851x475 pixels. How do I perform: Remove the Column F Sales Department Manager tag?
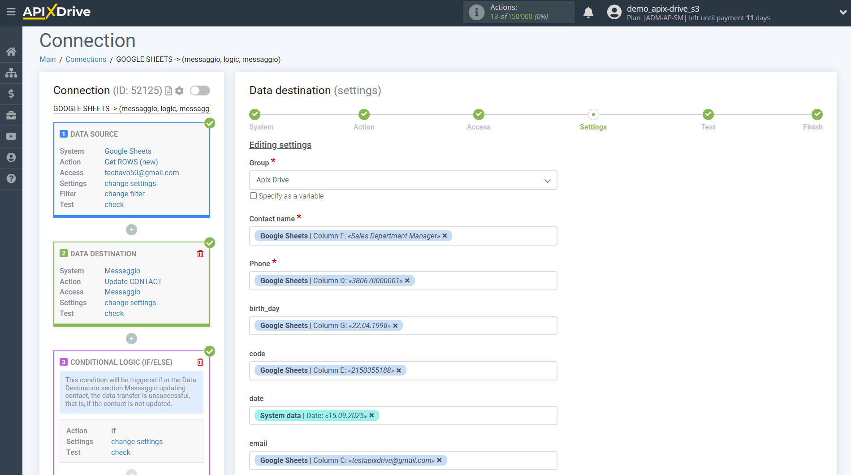coord(445,236)
